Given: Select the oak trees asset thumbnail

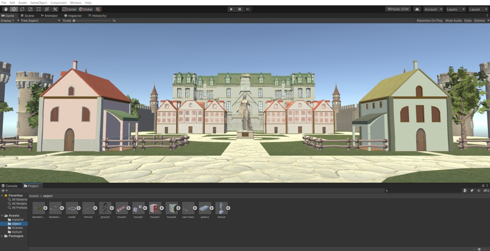Looking at the screenshot, I should pyautogui.click(x=188, y=208).
